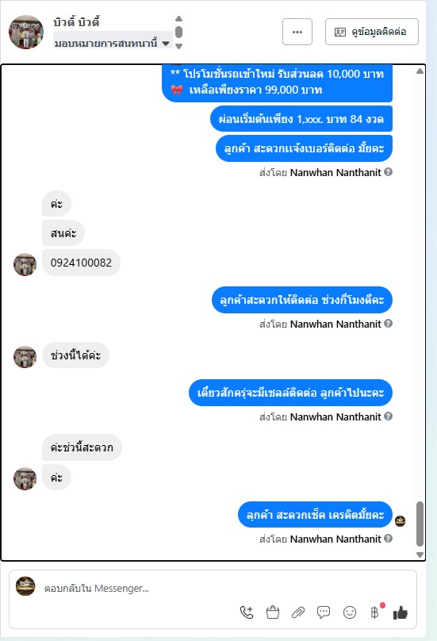Click the phone call icon in composer

247,612
